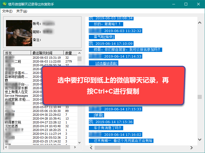Close the window

198,4
